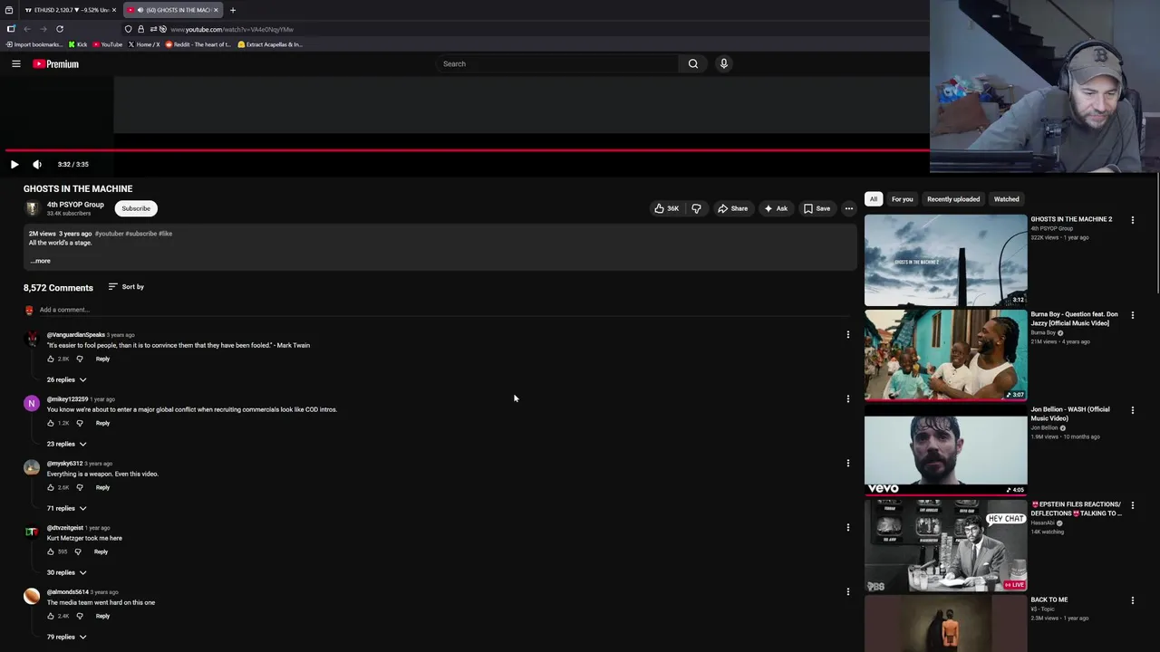
Task: Expand the 23 replies thread
Action: click(66, 444)
